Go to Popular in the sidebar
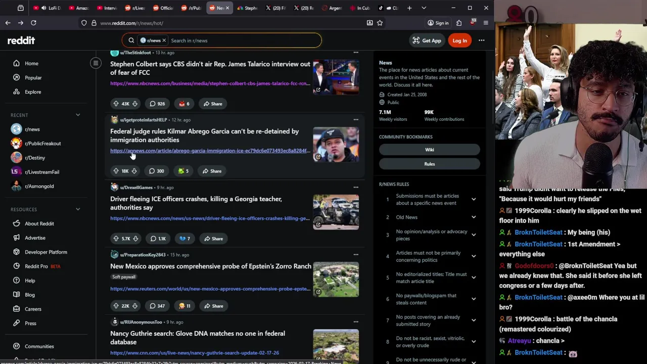This screenshot has height=364, width=647. [x=33, y=78]
